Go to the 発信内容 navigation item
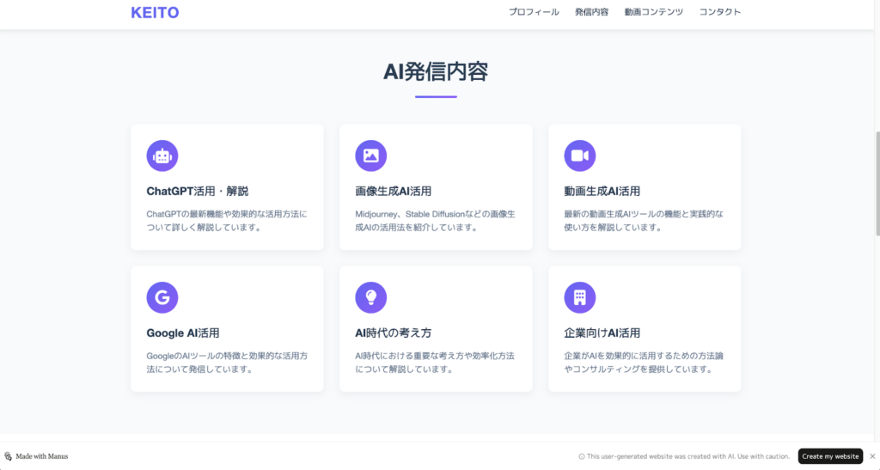 [x=591, y=12]
